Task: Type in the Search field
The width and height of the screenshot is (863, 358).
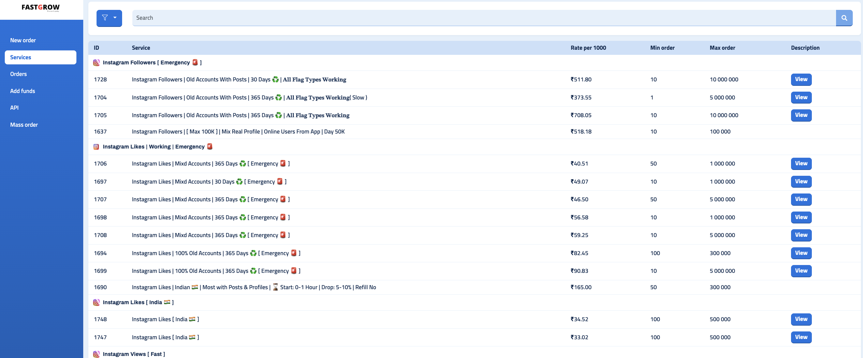Action: [484, 18]
